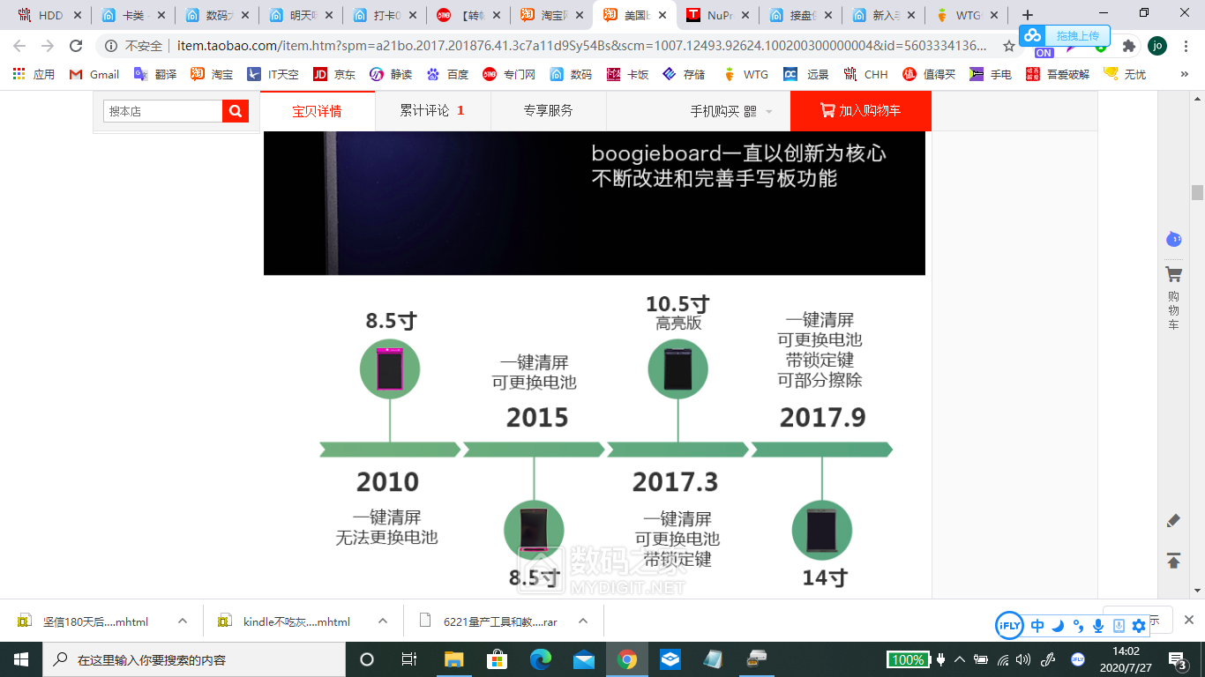This screenshot has height=677, width=1205.
Task: Bookmark this page with the star icon
Action: tap(1009, 46)
